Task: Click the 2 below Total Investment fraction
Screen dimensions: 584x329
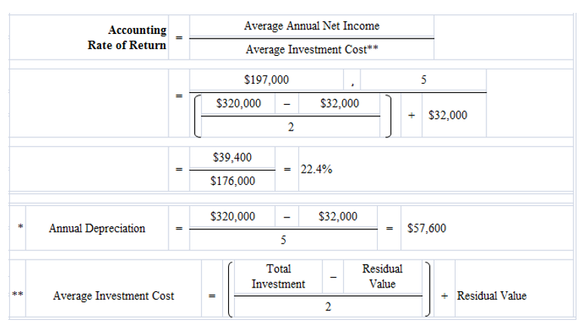Action: 328,308
